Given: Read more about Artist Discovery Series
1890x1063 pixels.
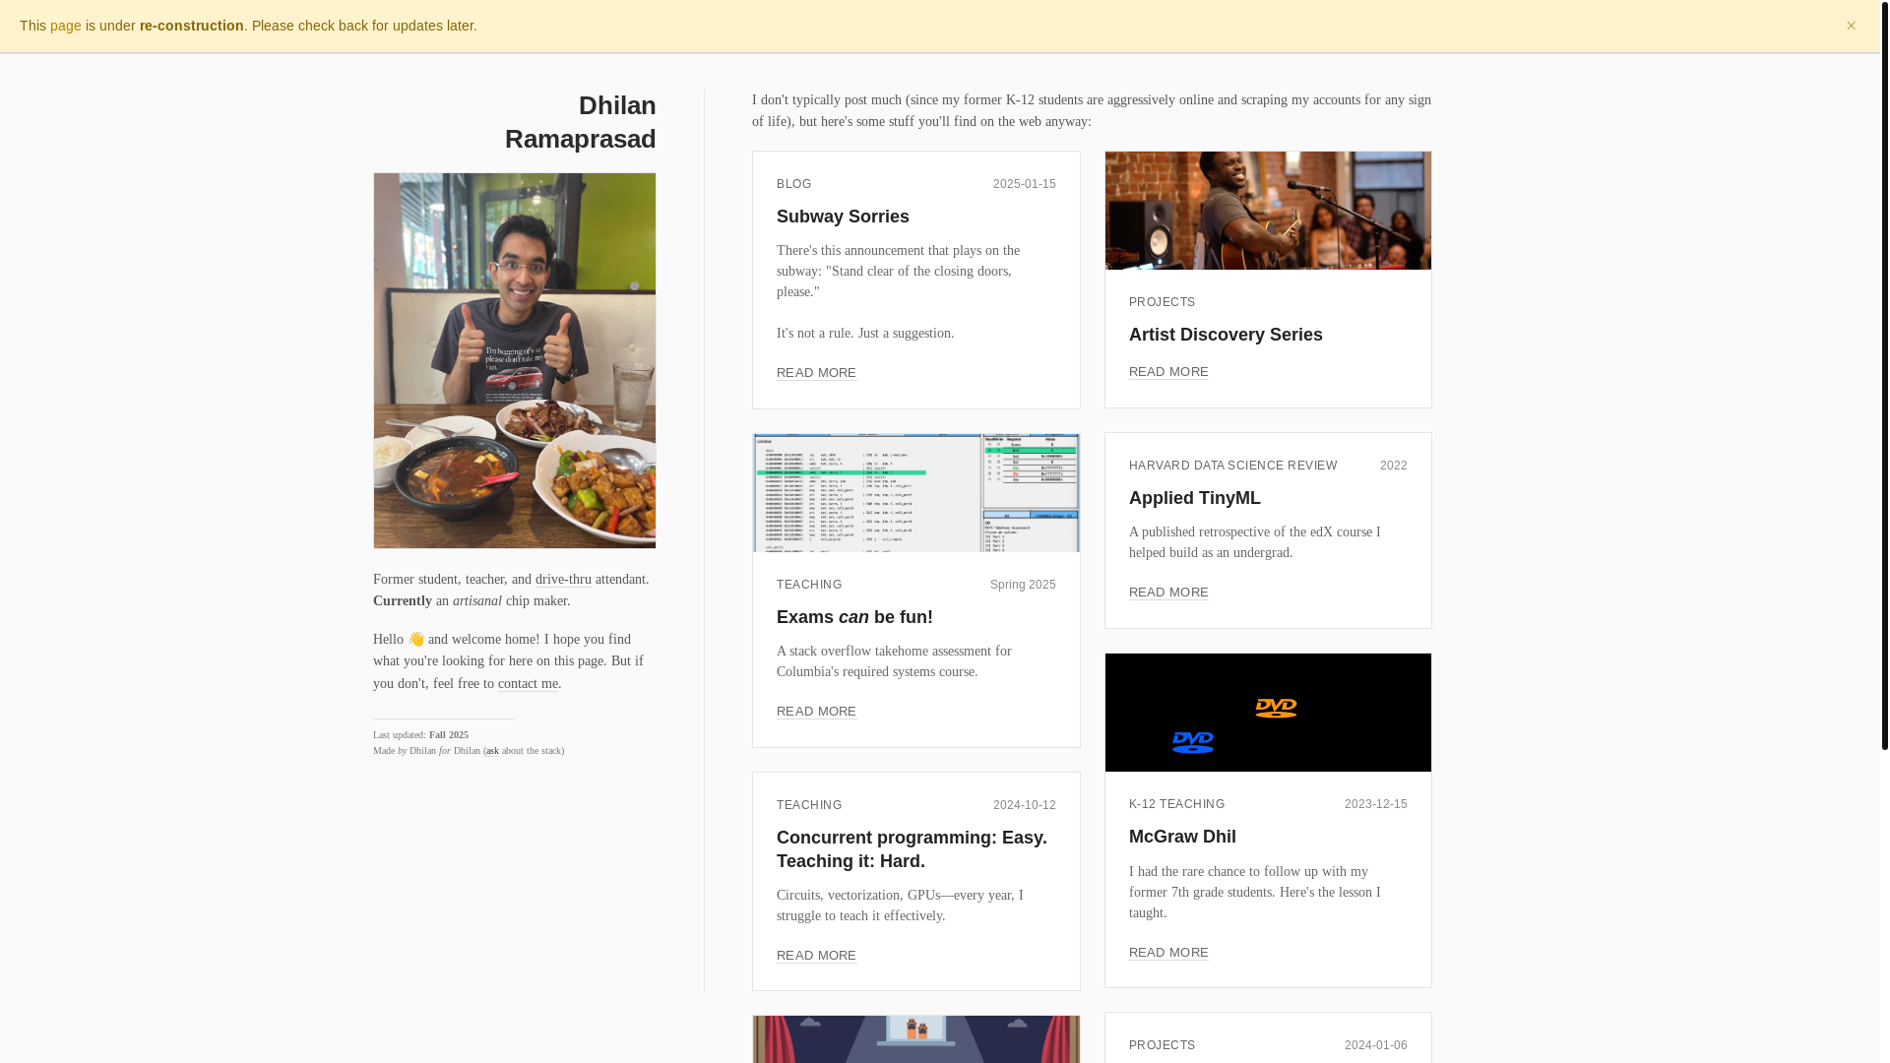Looking at the screenshot, I should point(1168,372).
